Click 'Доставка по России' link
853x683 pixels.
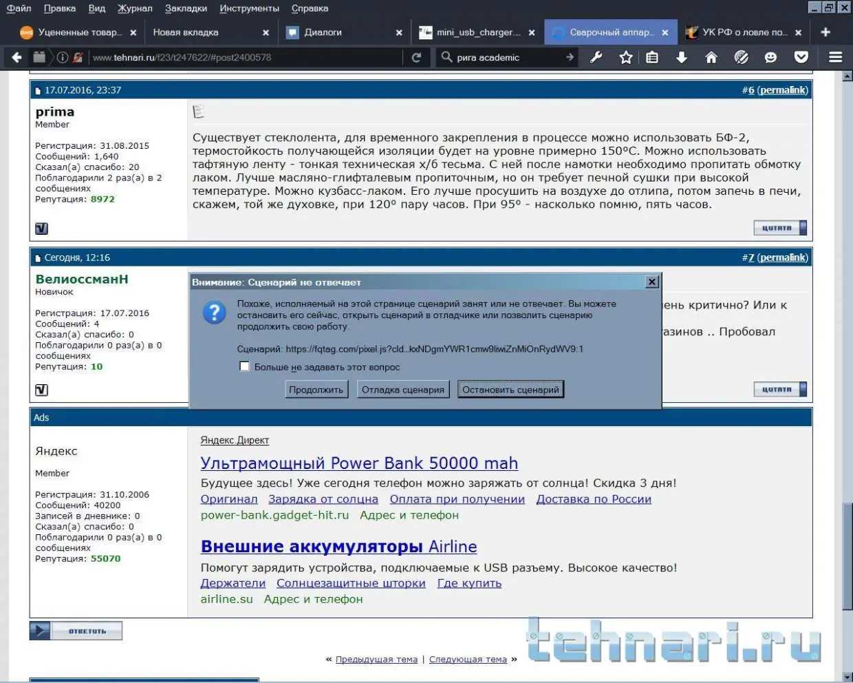(x=594, y=499)
